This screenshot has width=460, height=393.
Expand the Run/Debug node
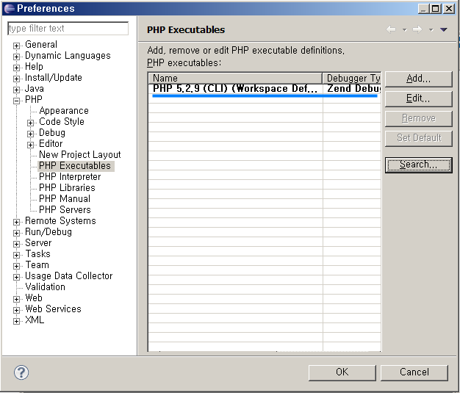(x=16, y=233)
